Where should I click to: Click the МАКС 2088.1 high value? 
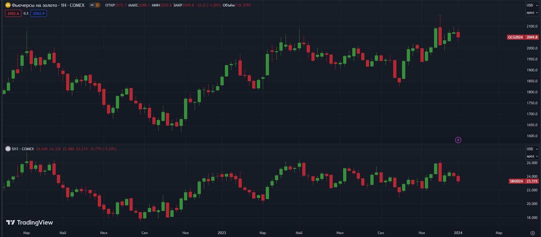[x=139, y=5]
